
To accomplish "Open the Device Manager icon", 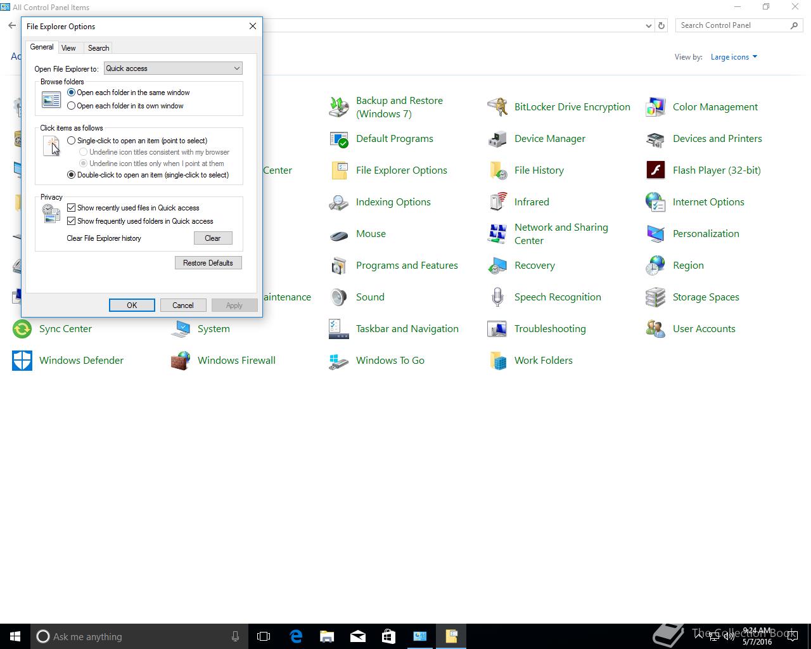I will [497, 139].
